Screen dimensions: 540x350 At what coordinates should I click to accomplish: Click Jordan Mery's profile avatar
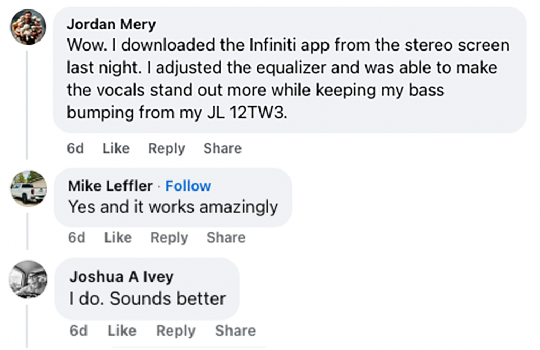pyautogui.click(x=29, y=27)
